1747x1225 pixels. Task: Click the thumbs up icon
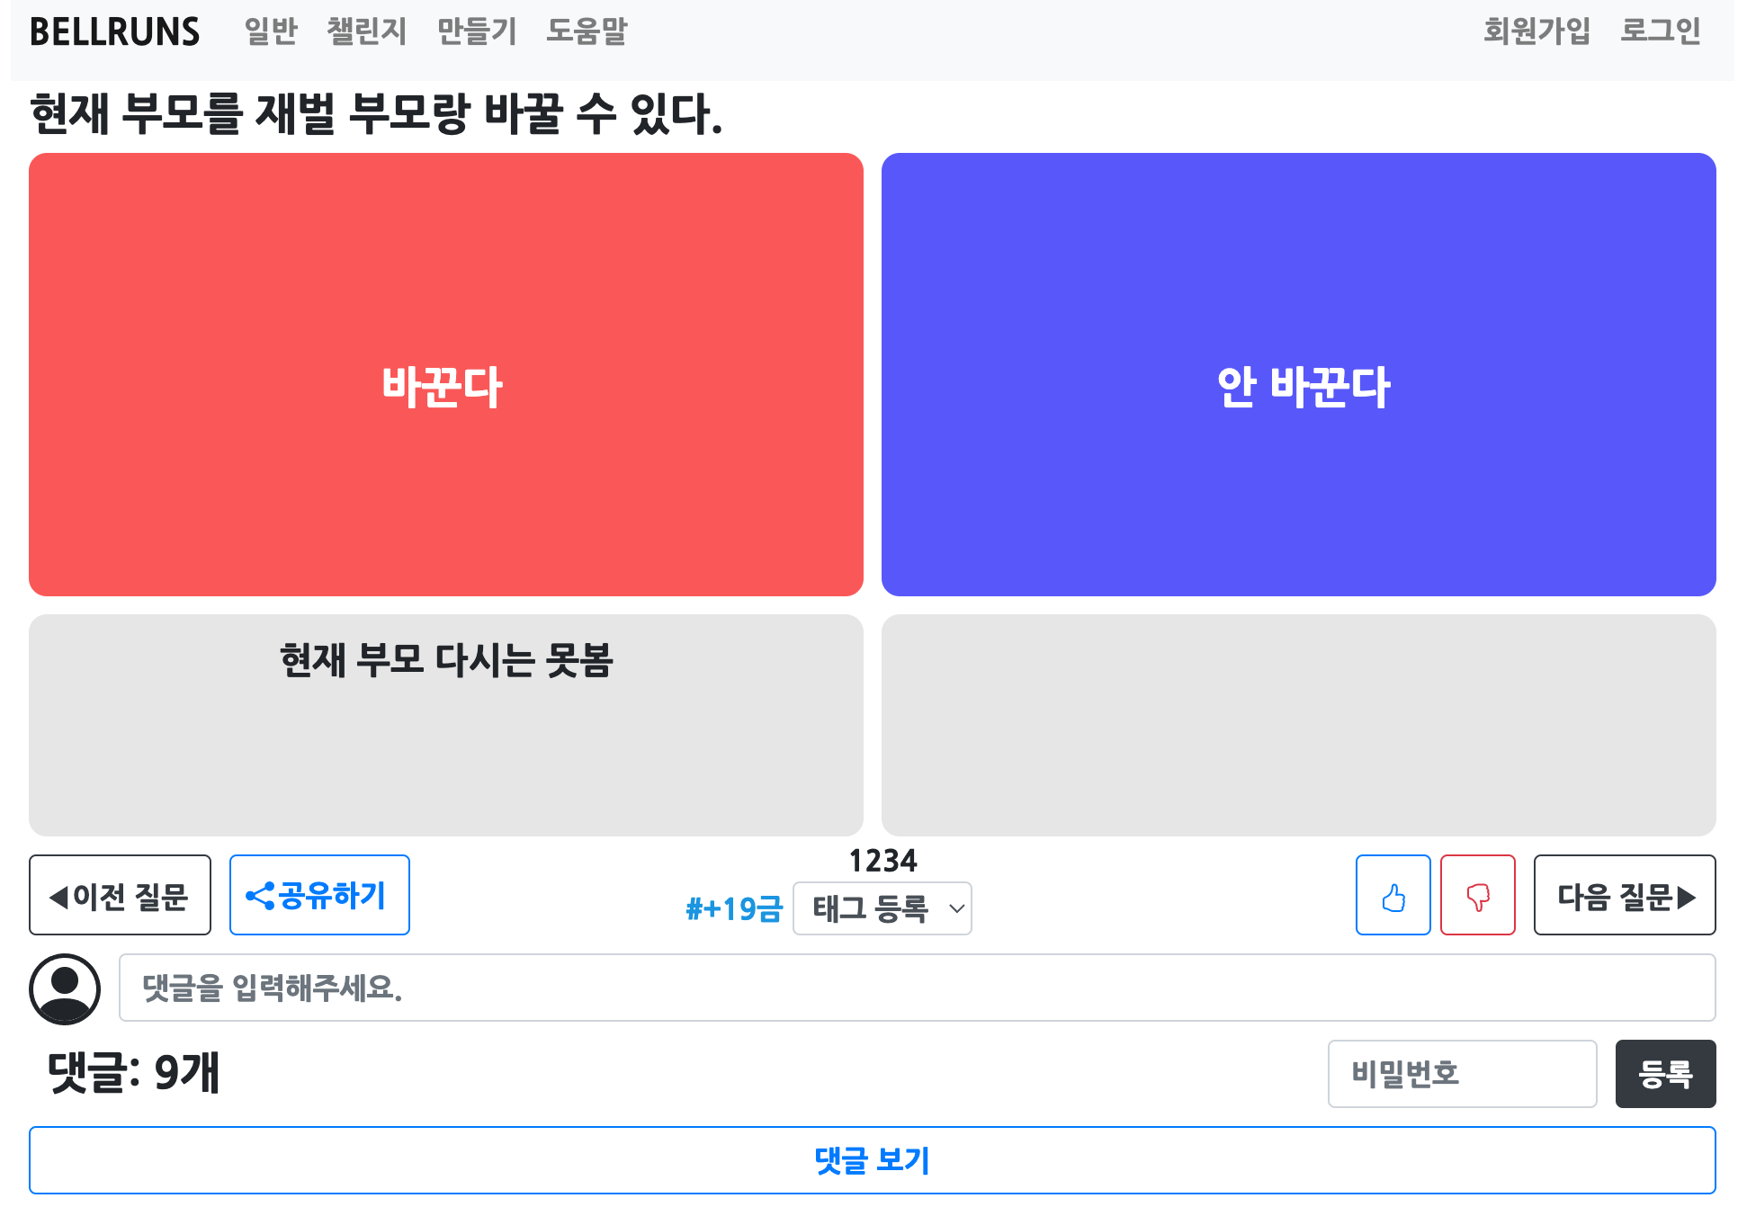point(1393,895)
